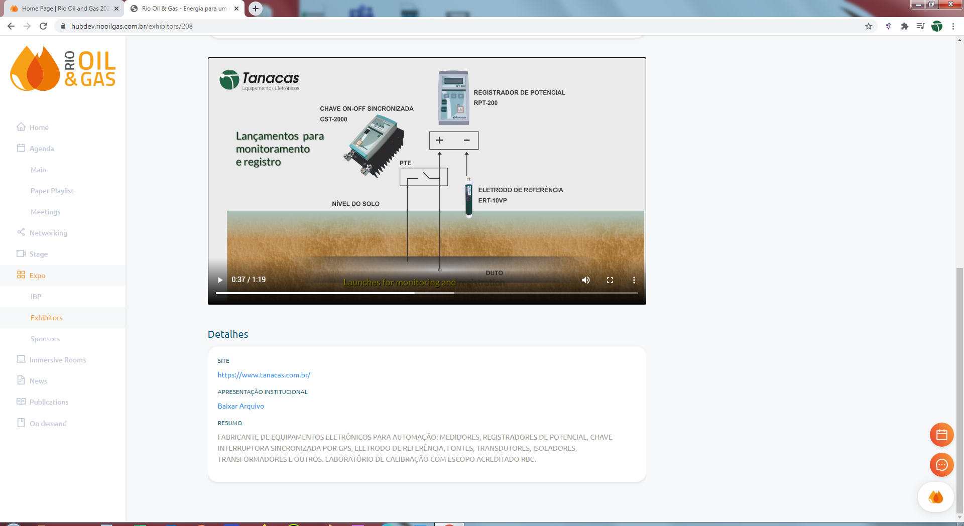Click Baixar Arquivo download link

coord(241,406)
